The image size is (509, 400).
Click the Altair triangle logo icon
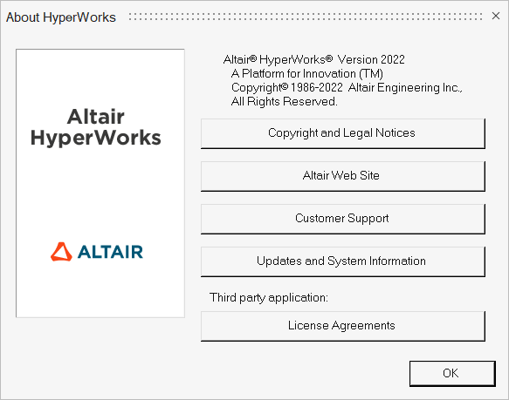[61, 252]
